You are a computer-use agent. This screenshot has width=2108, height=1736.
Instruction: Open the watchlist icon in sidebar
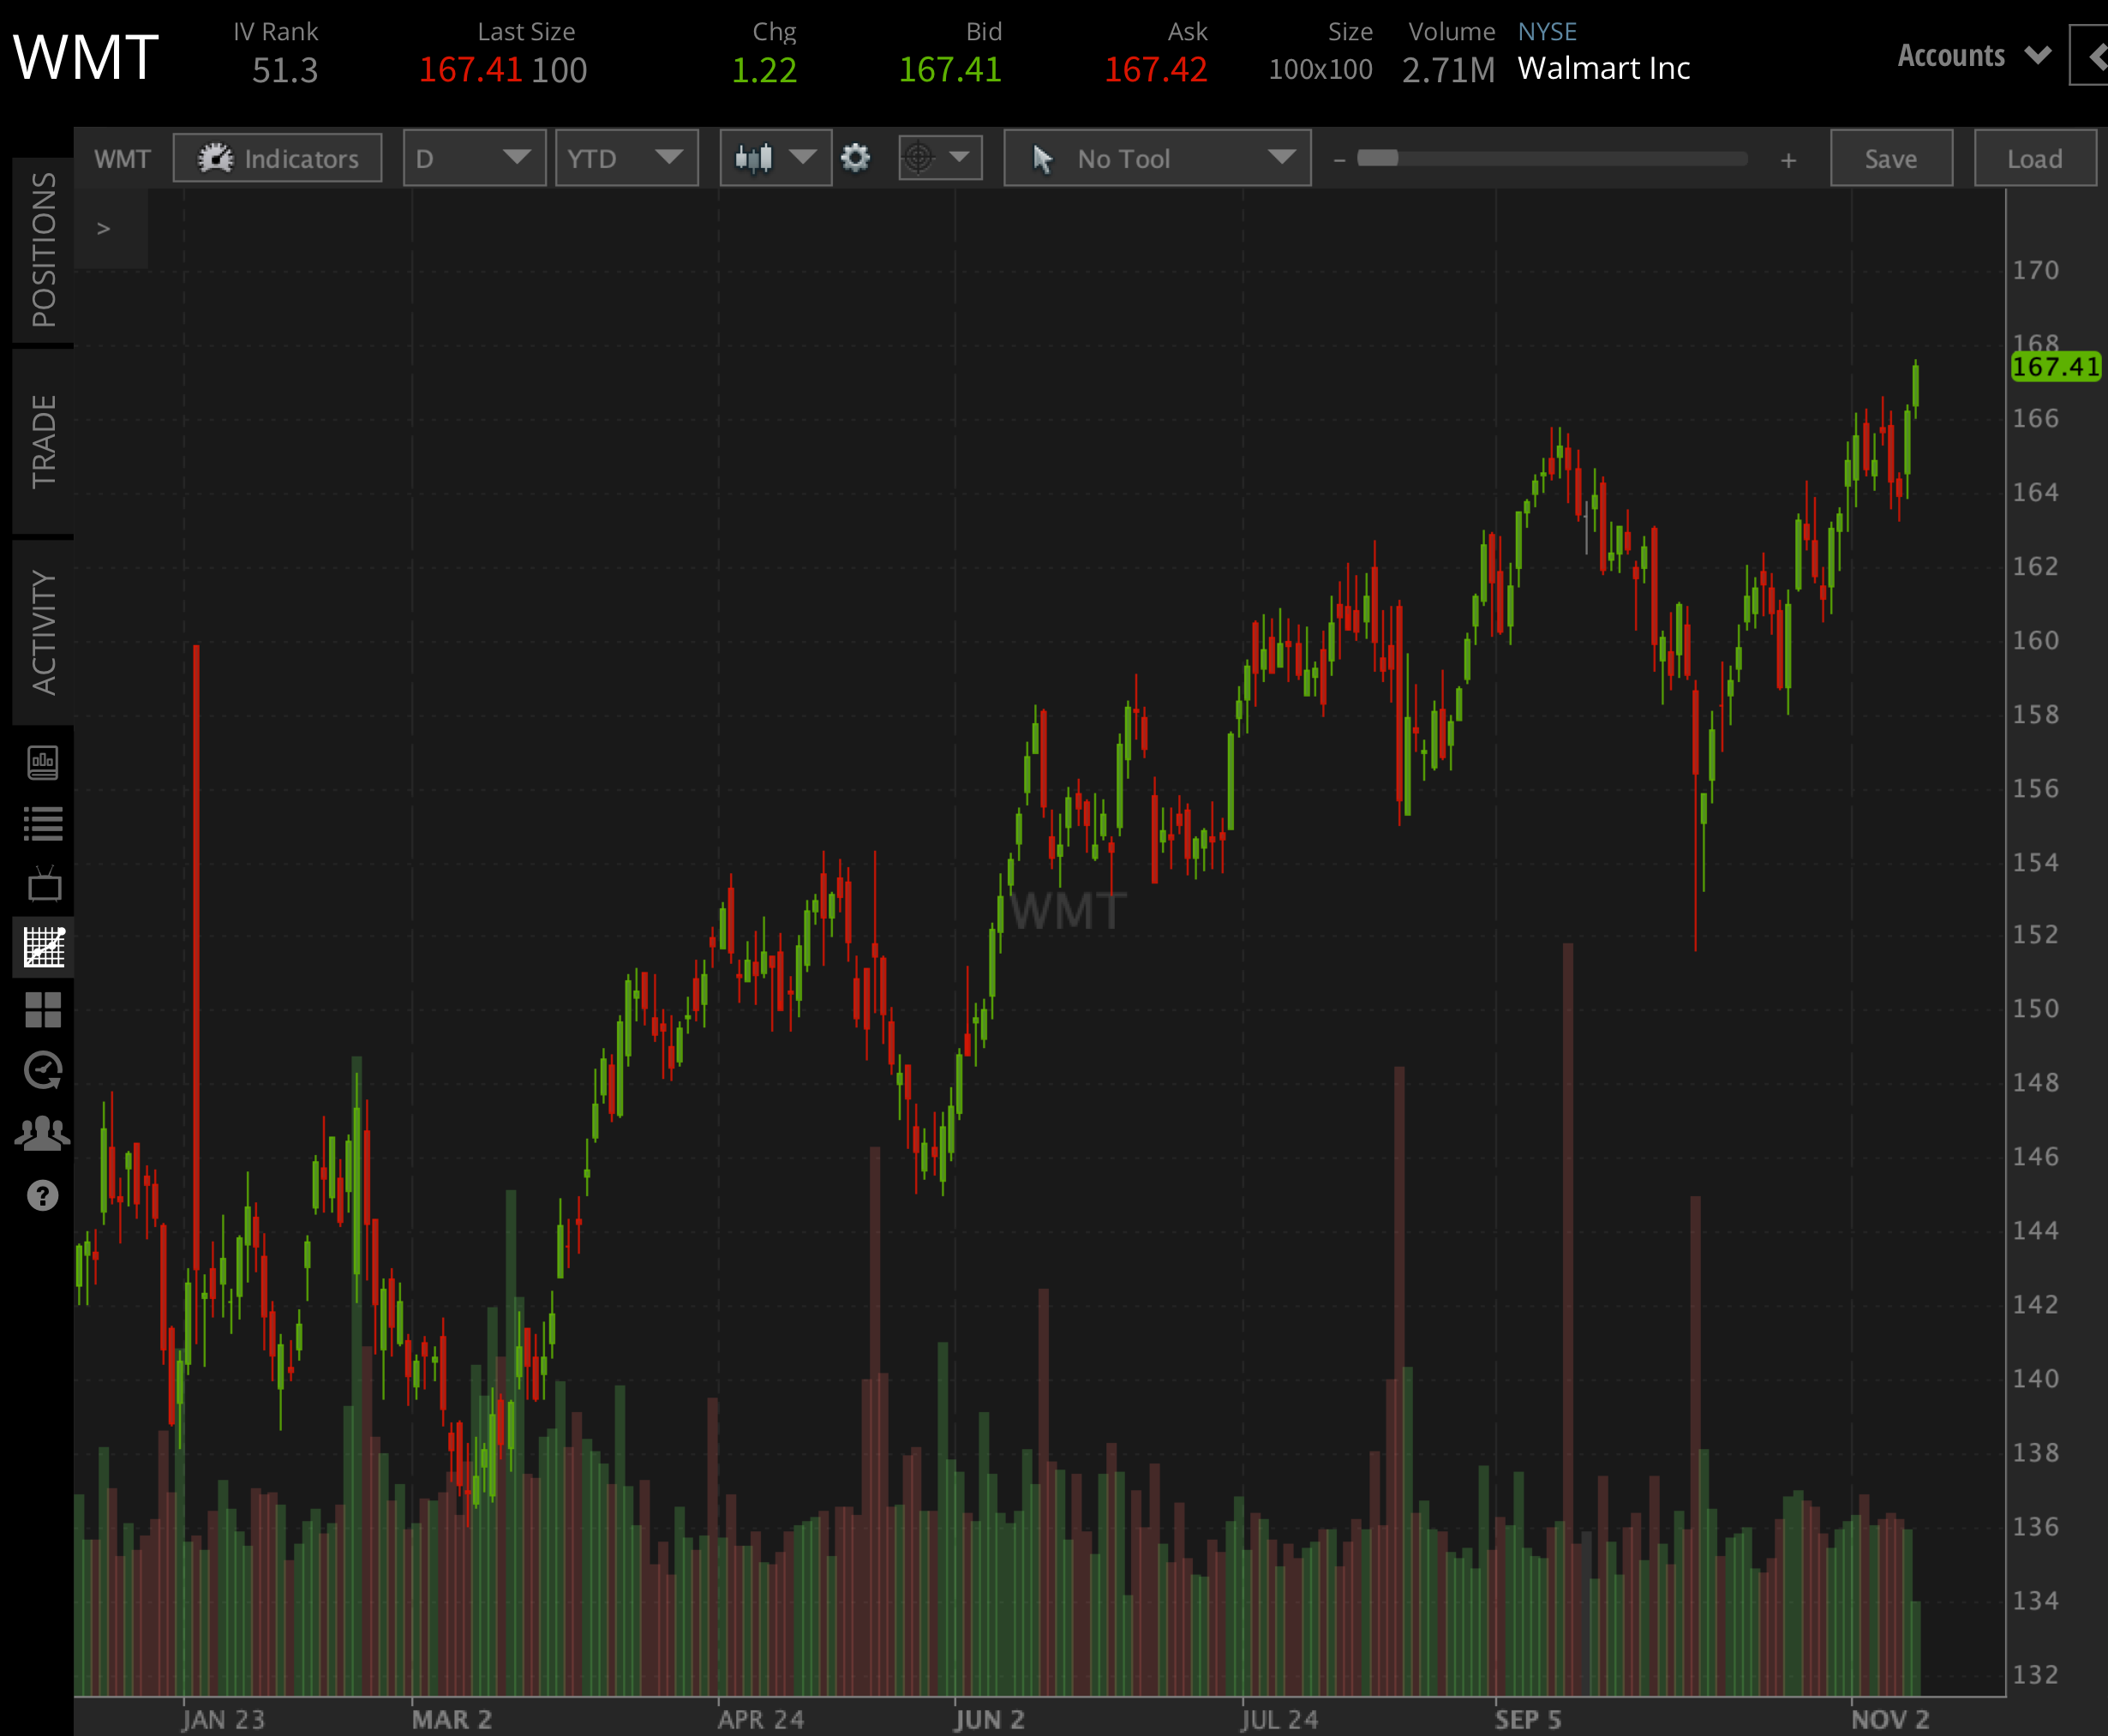click(x=43, y=823)
